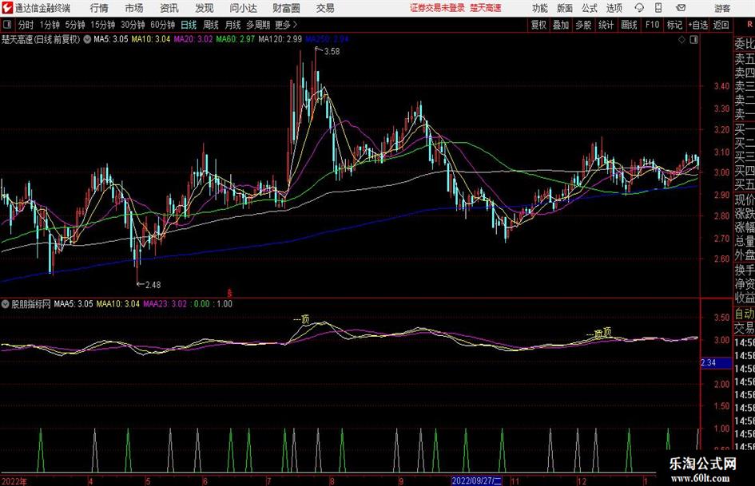Screen dimensions: 755x486
Task: Open the 发现 menu
Action: [x=205, y=8]
